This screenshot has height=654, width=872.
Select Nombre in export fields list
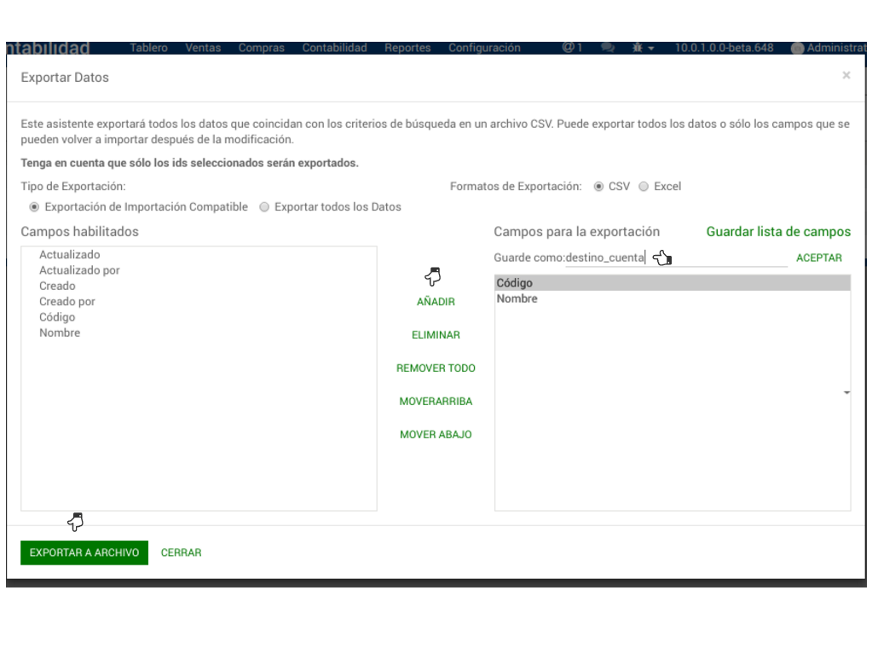coord(517,299)
